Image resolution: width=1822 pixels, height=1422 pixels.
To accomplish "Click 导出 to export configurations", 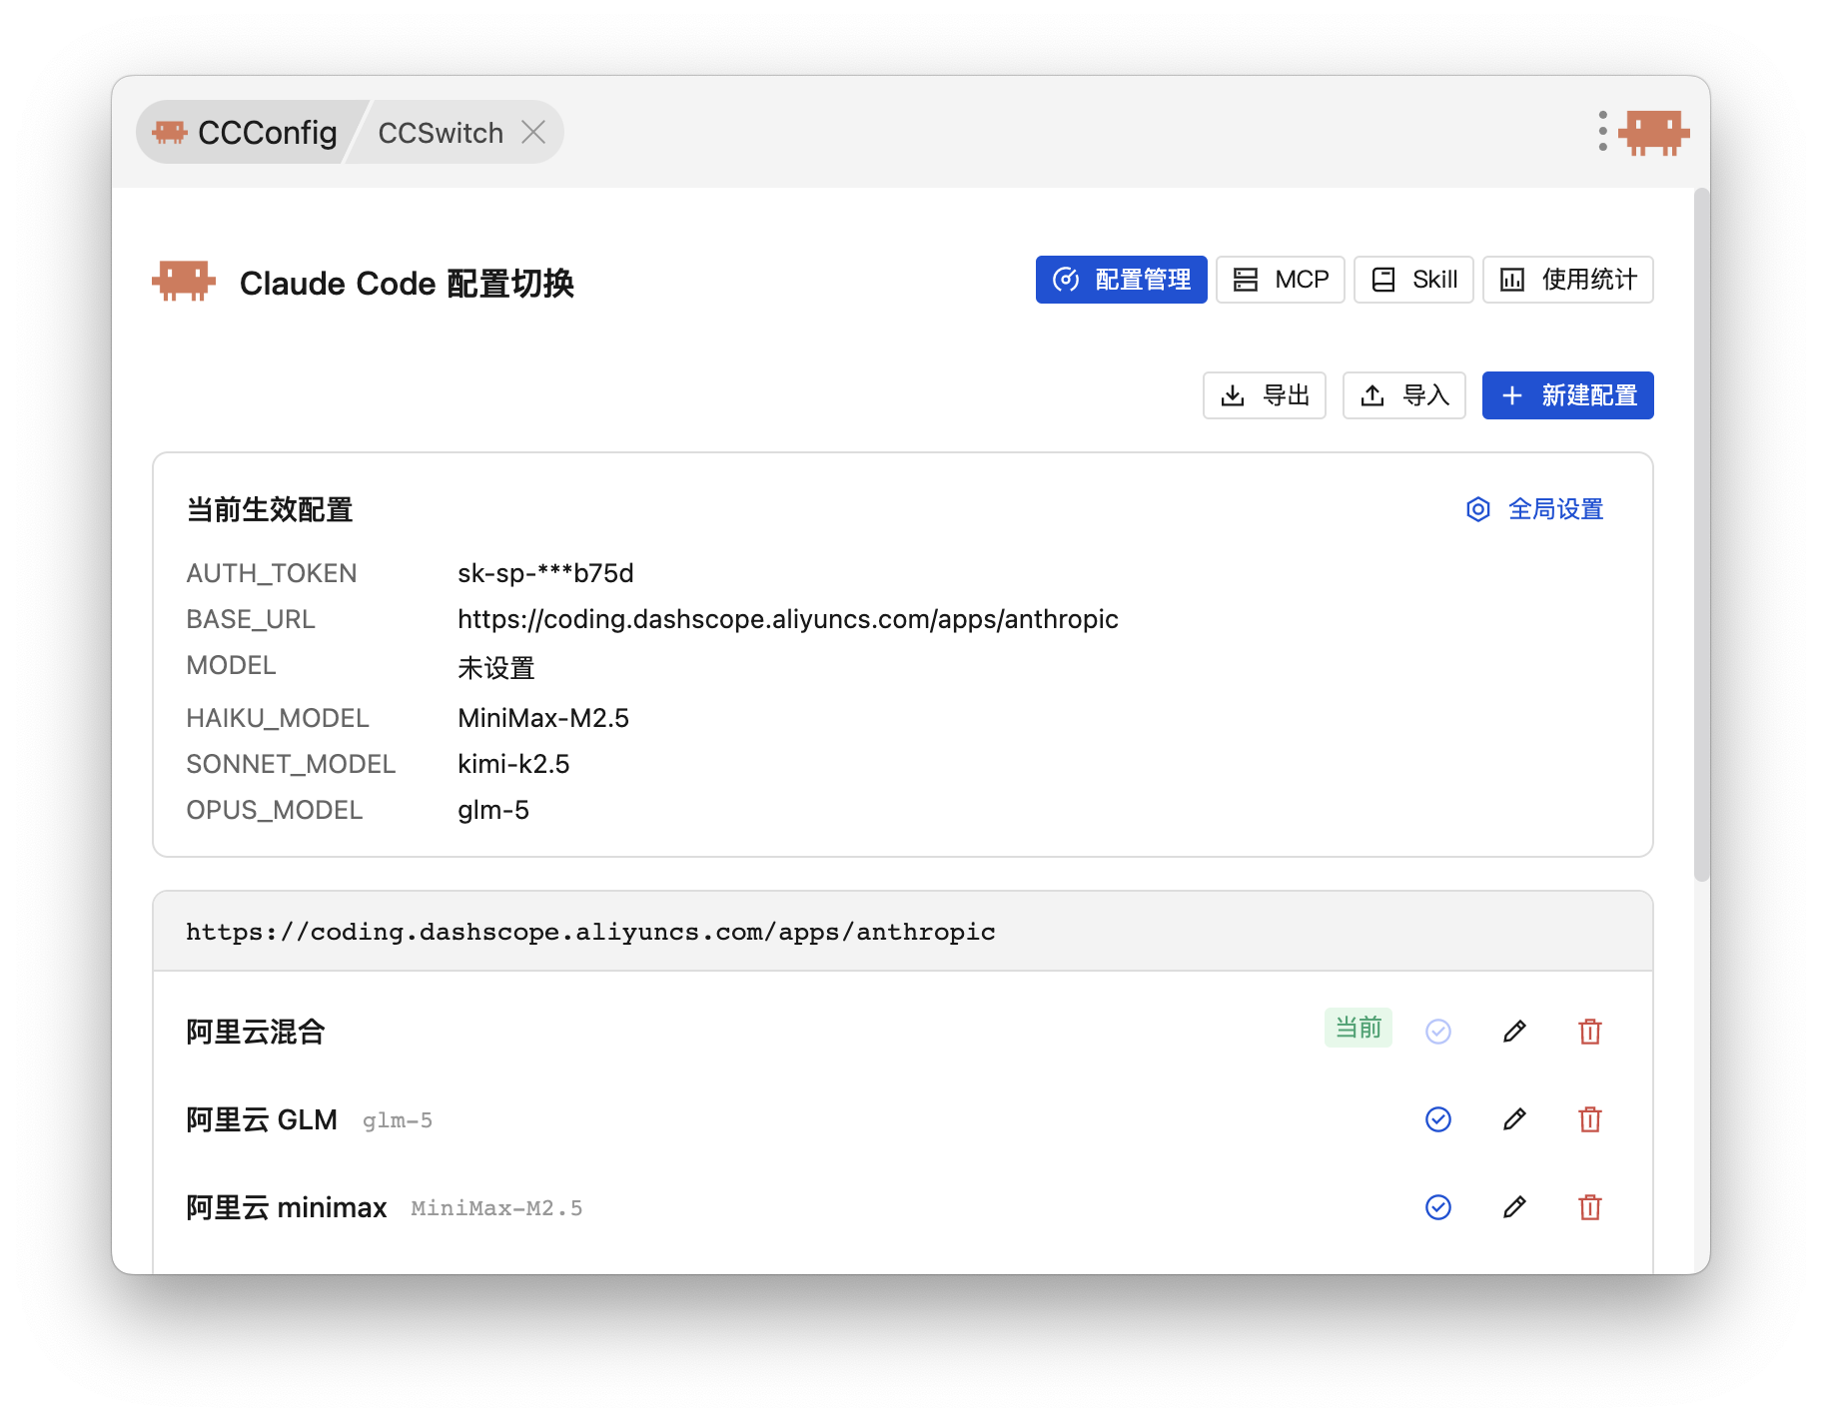I will pyautogui.click(x=1264, y=395).
